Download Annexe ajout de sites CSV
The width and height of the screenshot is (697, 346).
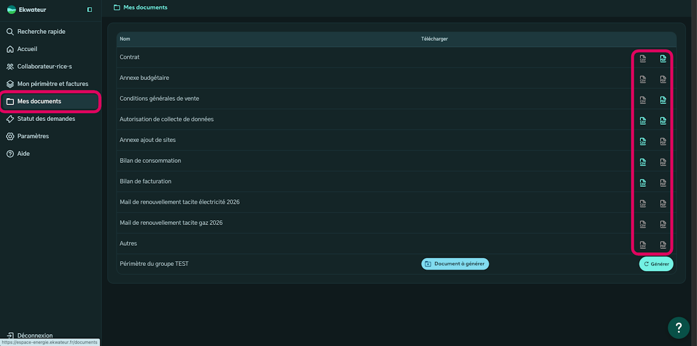643,141
